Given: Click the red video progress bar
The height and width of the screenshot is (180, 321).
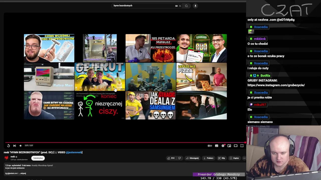Looking at the screenshot, I should (125, 142).
